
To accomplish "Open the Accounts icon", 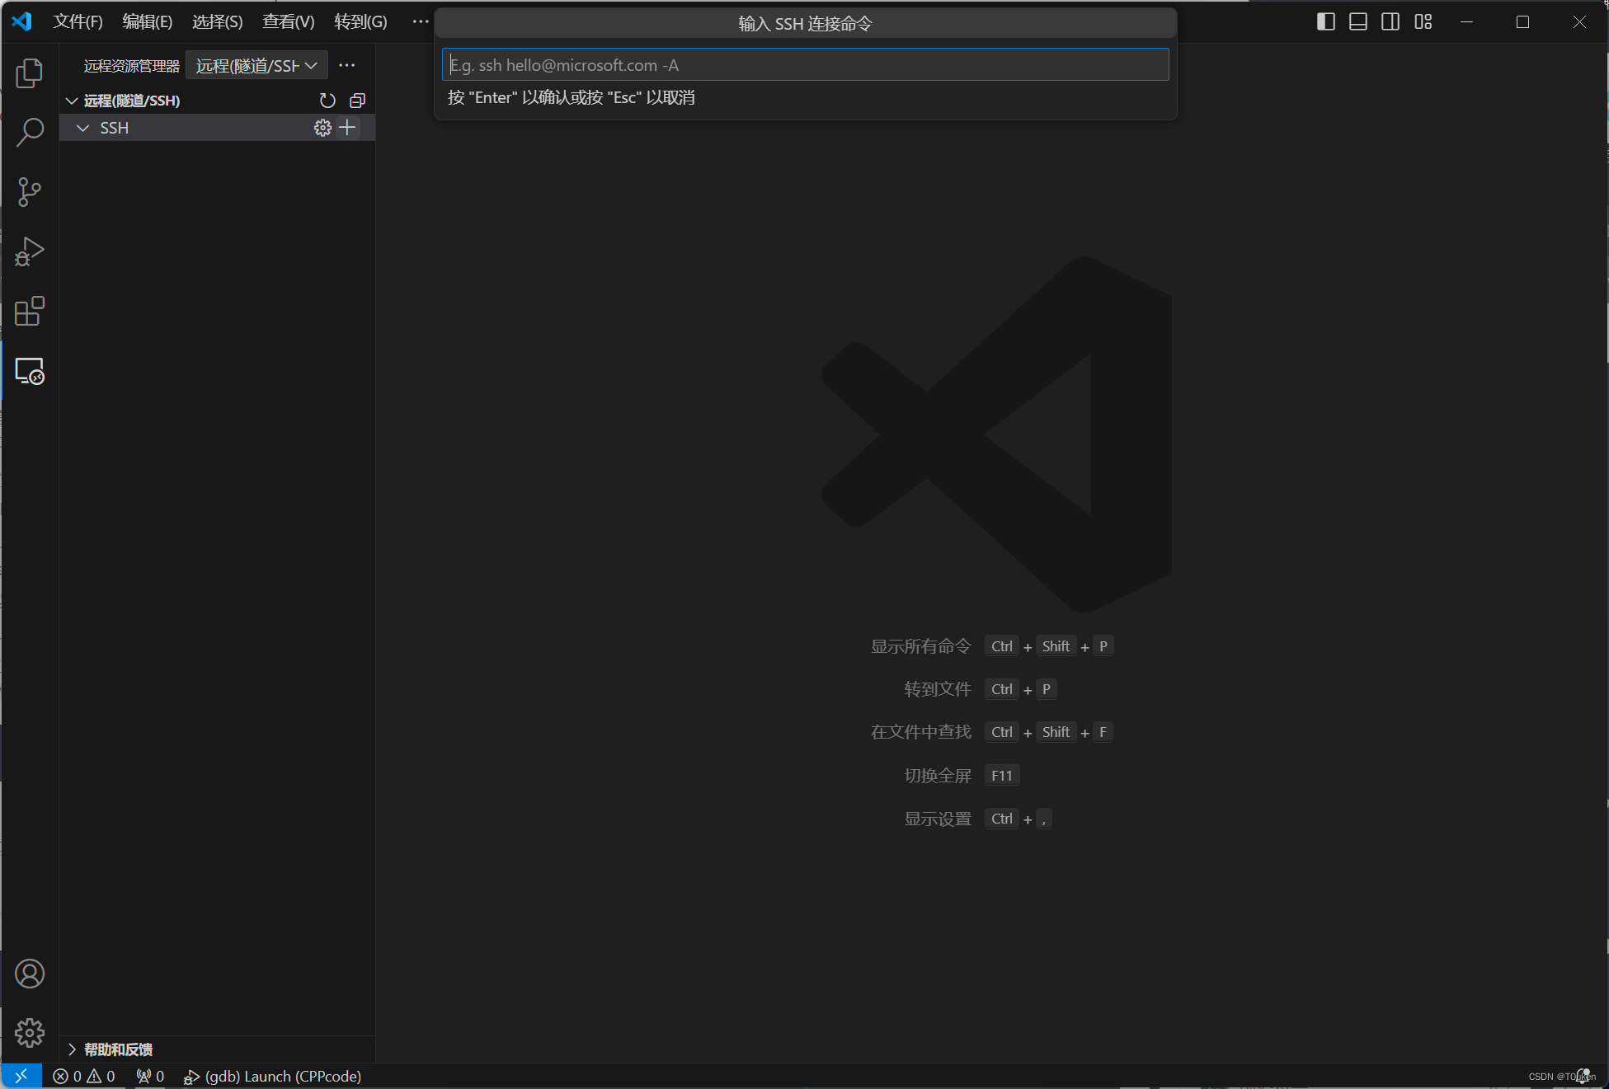I will [30, 974].
